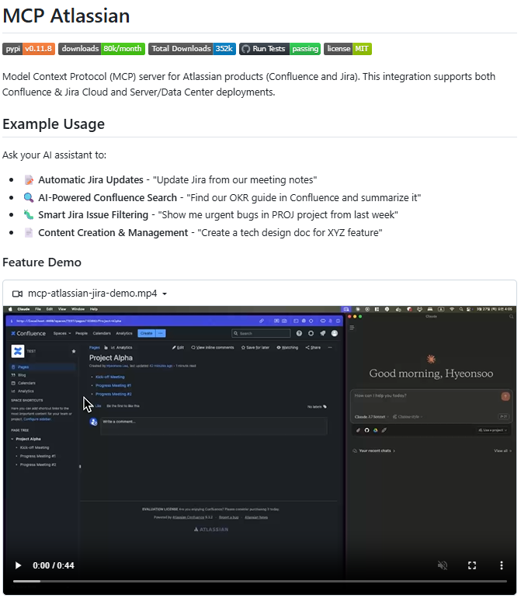Open the Choose style dropdown in Claude
Viewport: 521px width, 598px height.
[x=408, y=416]
